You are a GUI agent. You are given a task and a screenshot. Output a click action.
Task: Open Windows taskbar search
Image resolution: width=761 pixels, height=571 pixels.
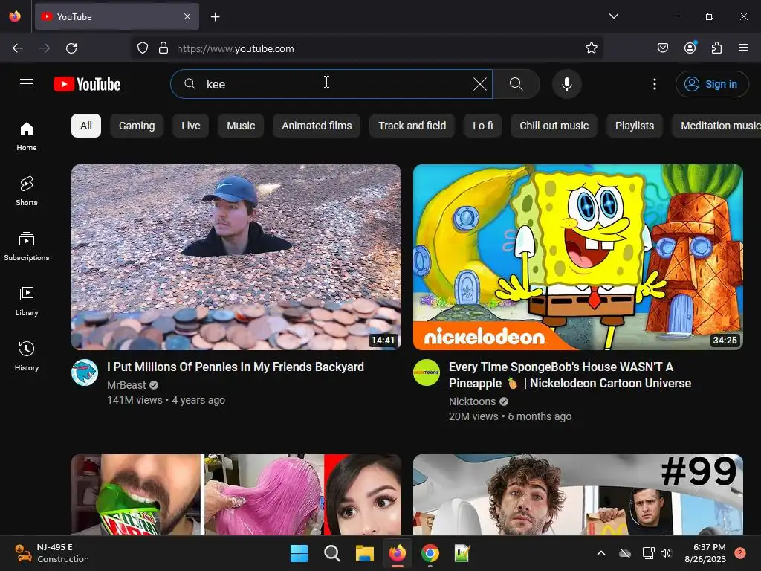tap(332, 553)
